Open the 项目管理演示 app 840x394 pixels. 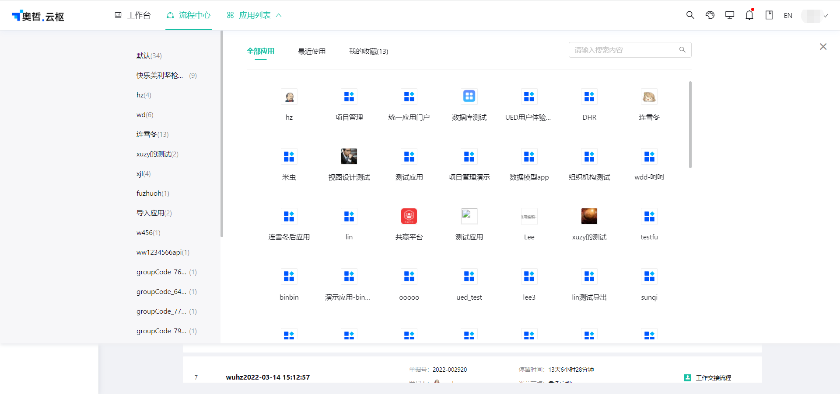(x=469, y=156)
